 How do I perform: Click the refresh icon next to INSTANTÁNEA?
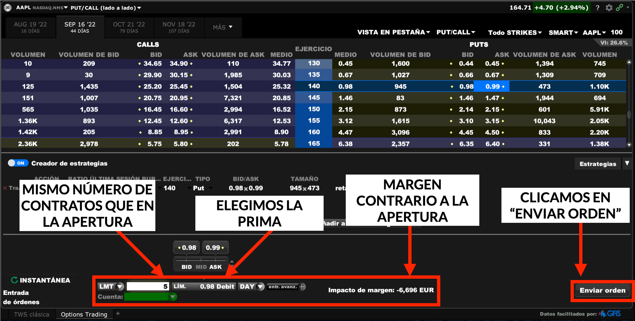[14, 280]
